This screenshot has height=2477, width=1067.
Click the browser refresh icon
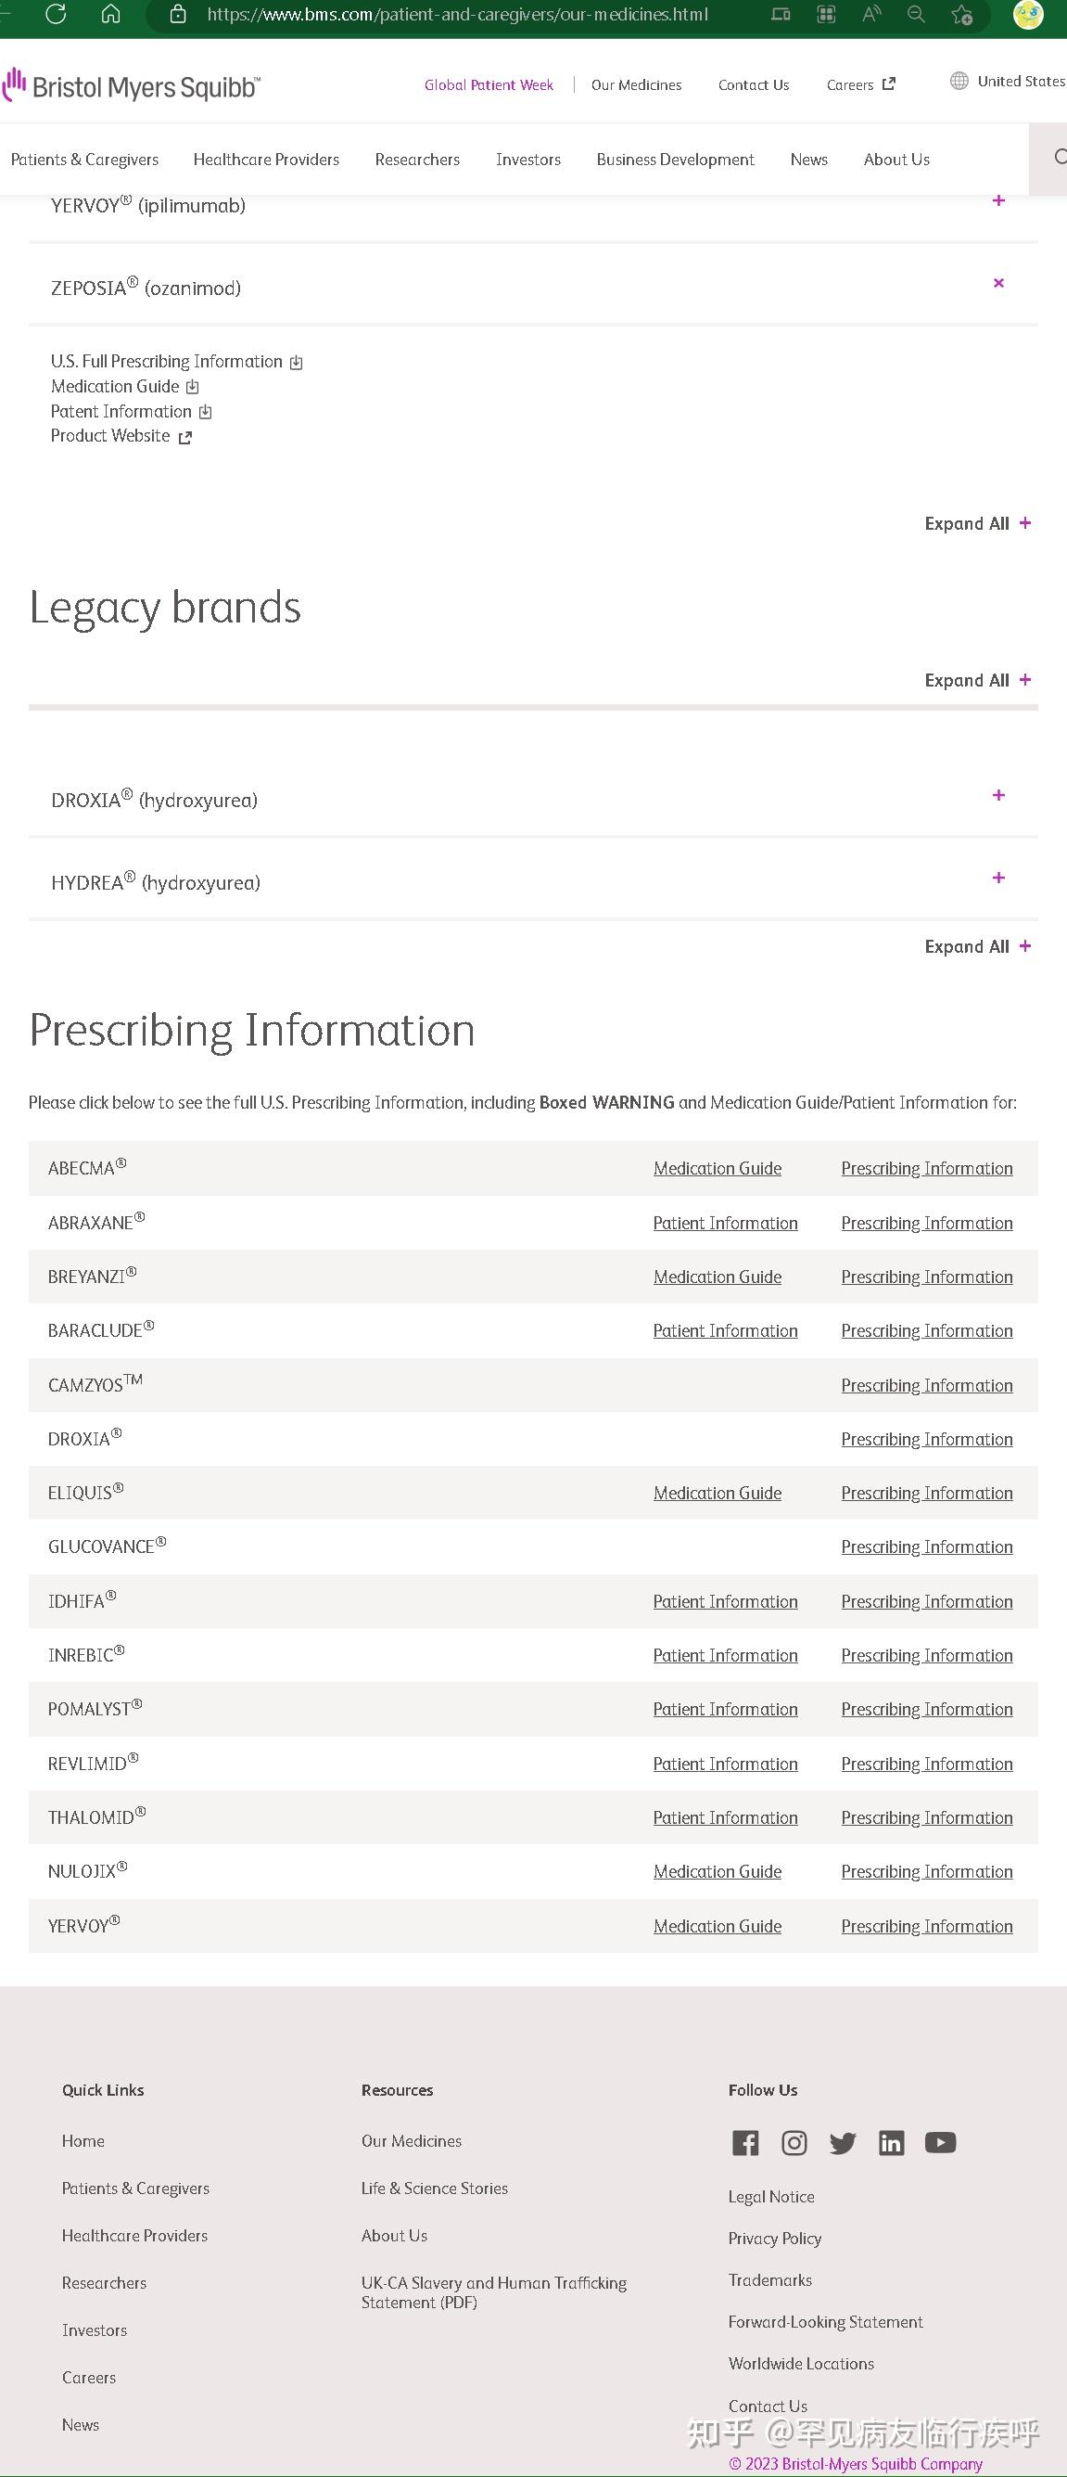56,15
